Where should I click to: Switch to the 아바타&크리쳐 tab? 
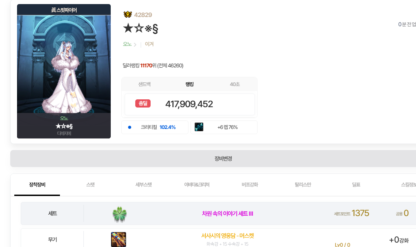coord(197,185)
